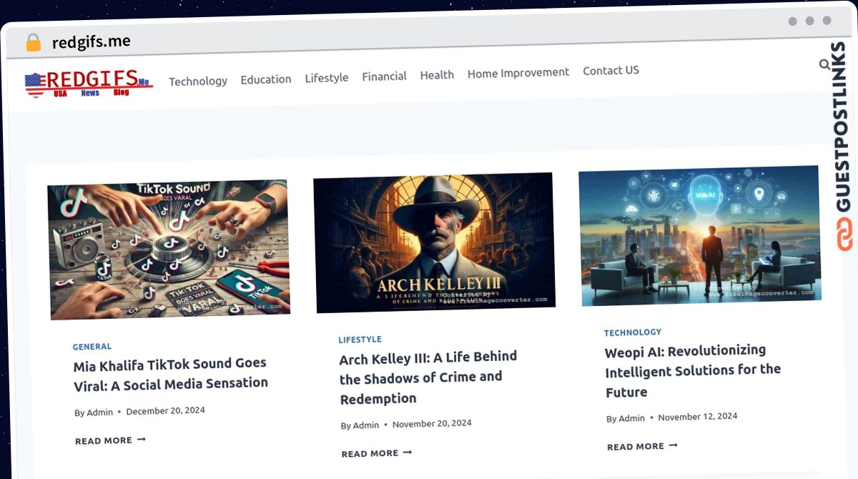This screenshot has width=858, height=479.
Task: Open the Education menu item
Action: pos(266,79)
